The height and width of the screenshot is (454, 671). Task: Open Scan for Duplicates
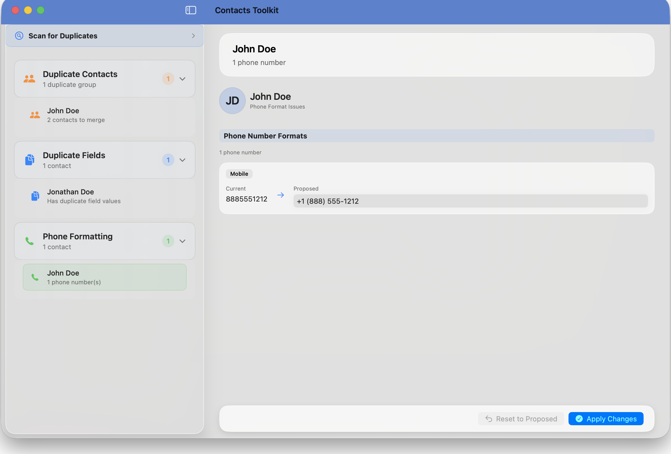(104, 36)
